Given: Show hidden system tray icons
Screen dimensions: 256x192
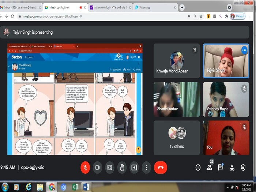Looking at the screenshot, I should tap(228, 187).
